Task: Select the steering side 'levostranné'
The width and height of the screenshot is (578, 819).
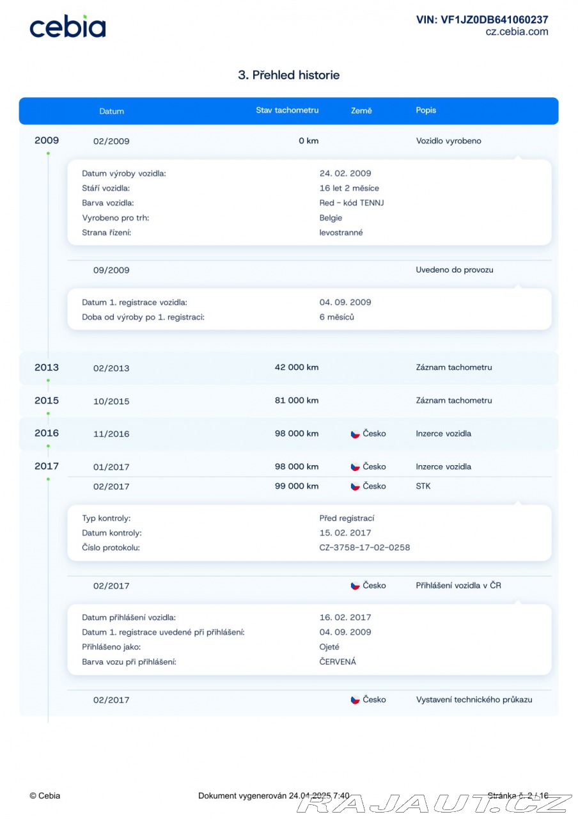Action: coord(341,232)
